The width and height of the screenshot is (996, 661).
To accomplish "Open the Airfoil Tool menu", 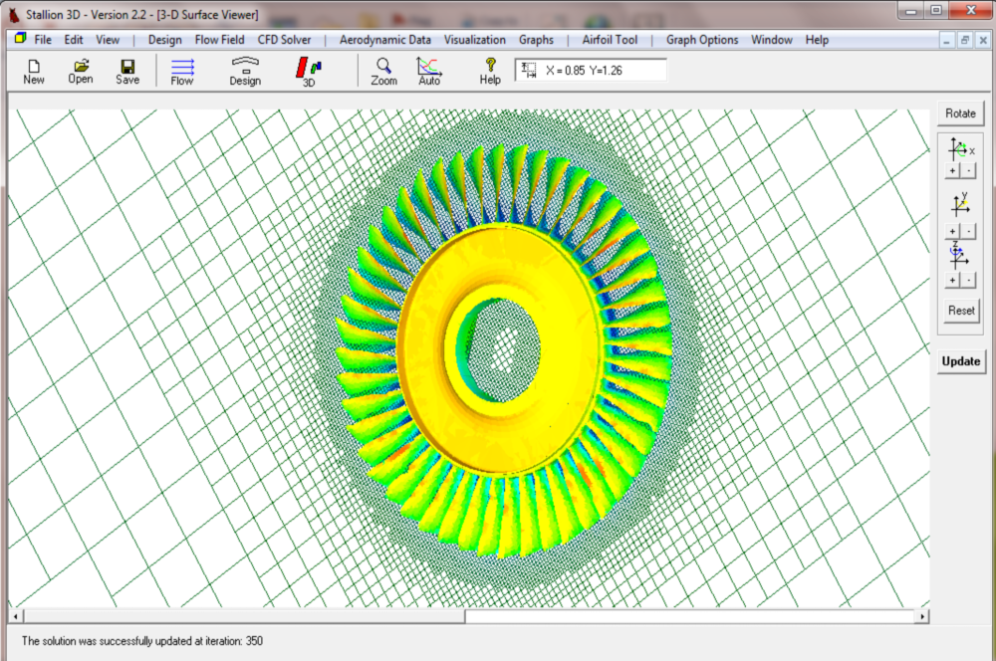I will pos(610,40).
